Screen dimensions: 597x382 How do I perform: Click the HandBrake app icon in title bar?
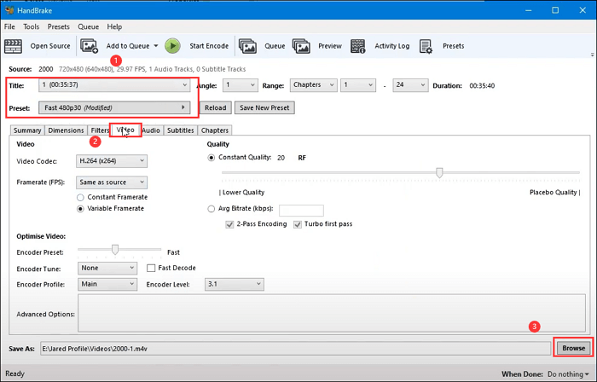click(x=9, y=9)
